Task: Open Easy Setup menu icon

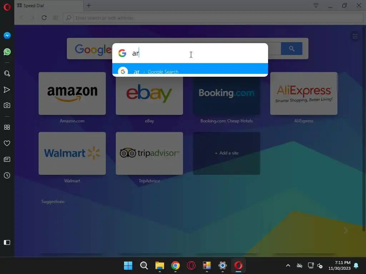Action: [355, 36]
